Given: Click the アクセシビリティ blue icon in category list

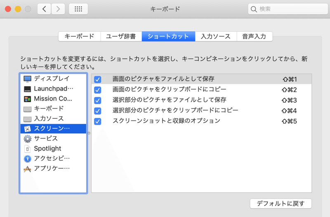Looking at the screenshot, I should [27, 159].
